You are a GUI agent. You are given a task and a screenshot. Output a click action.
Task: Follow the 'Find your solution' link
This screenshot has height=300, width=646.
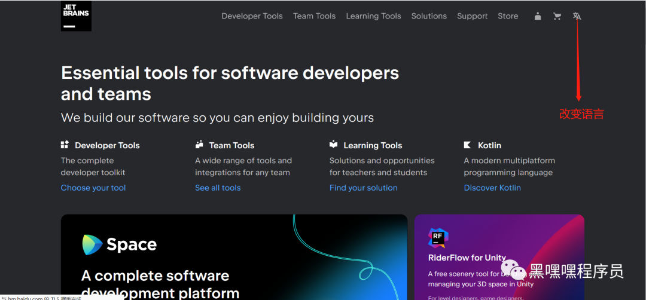coord(364,188)
